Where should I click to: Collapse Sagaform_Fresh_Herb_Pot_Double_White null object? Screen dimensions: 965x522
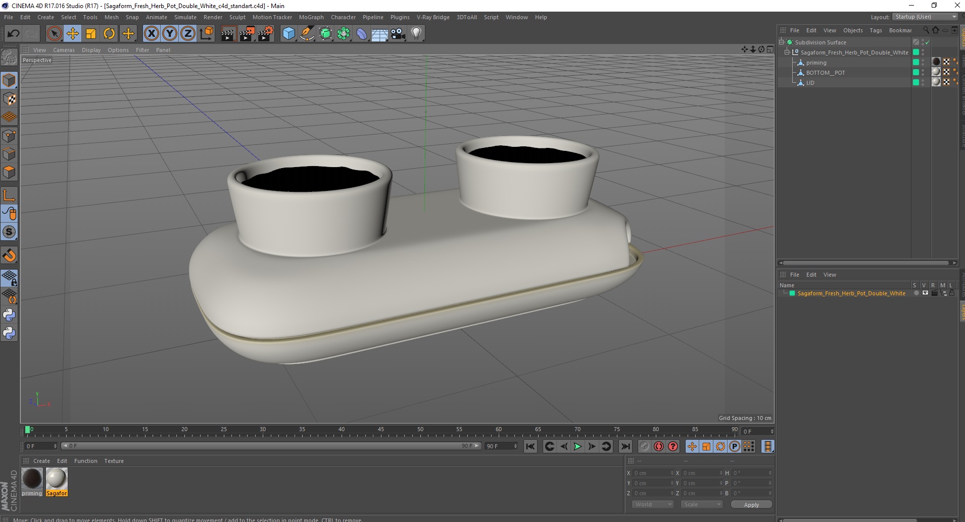pyautogui.click(x=787, y=53)
